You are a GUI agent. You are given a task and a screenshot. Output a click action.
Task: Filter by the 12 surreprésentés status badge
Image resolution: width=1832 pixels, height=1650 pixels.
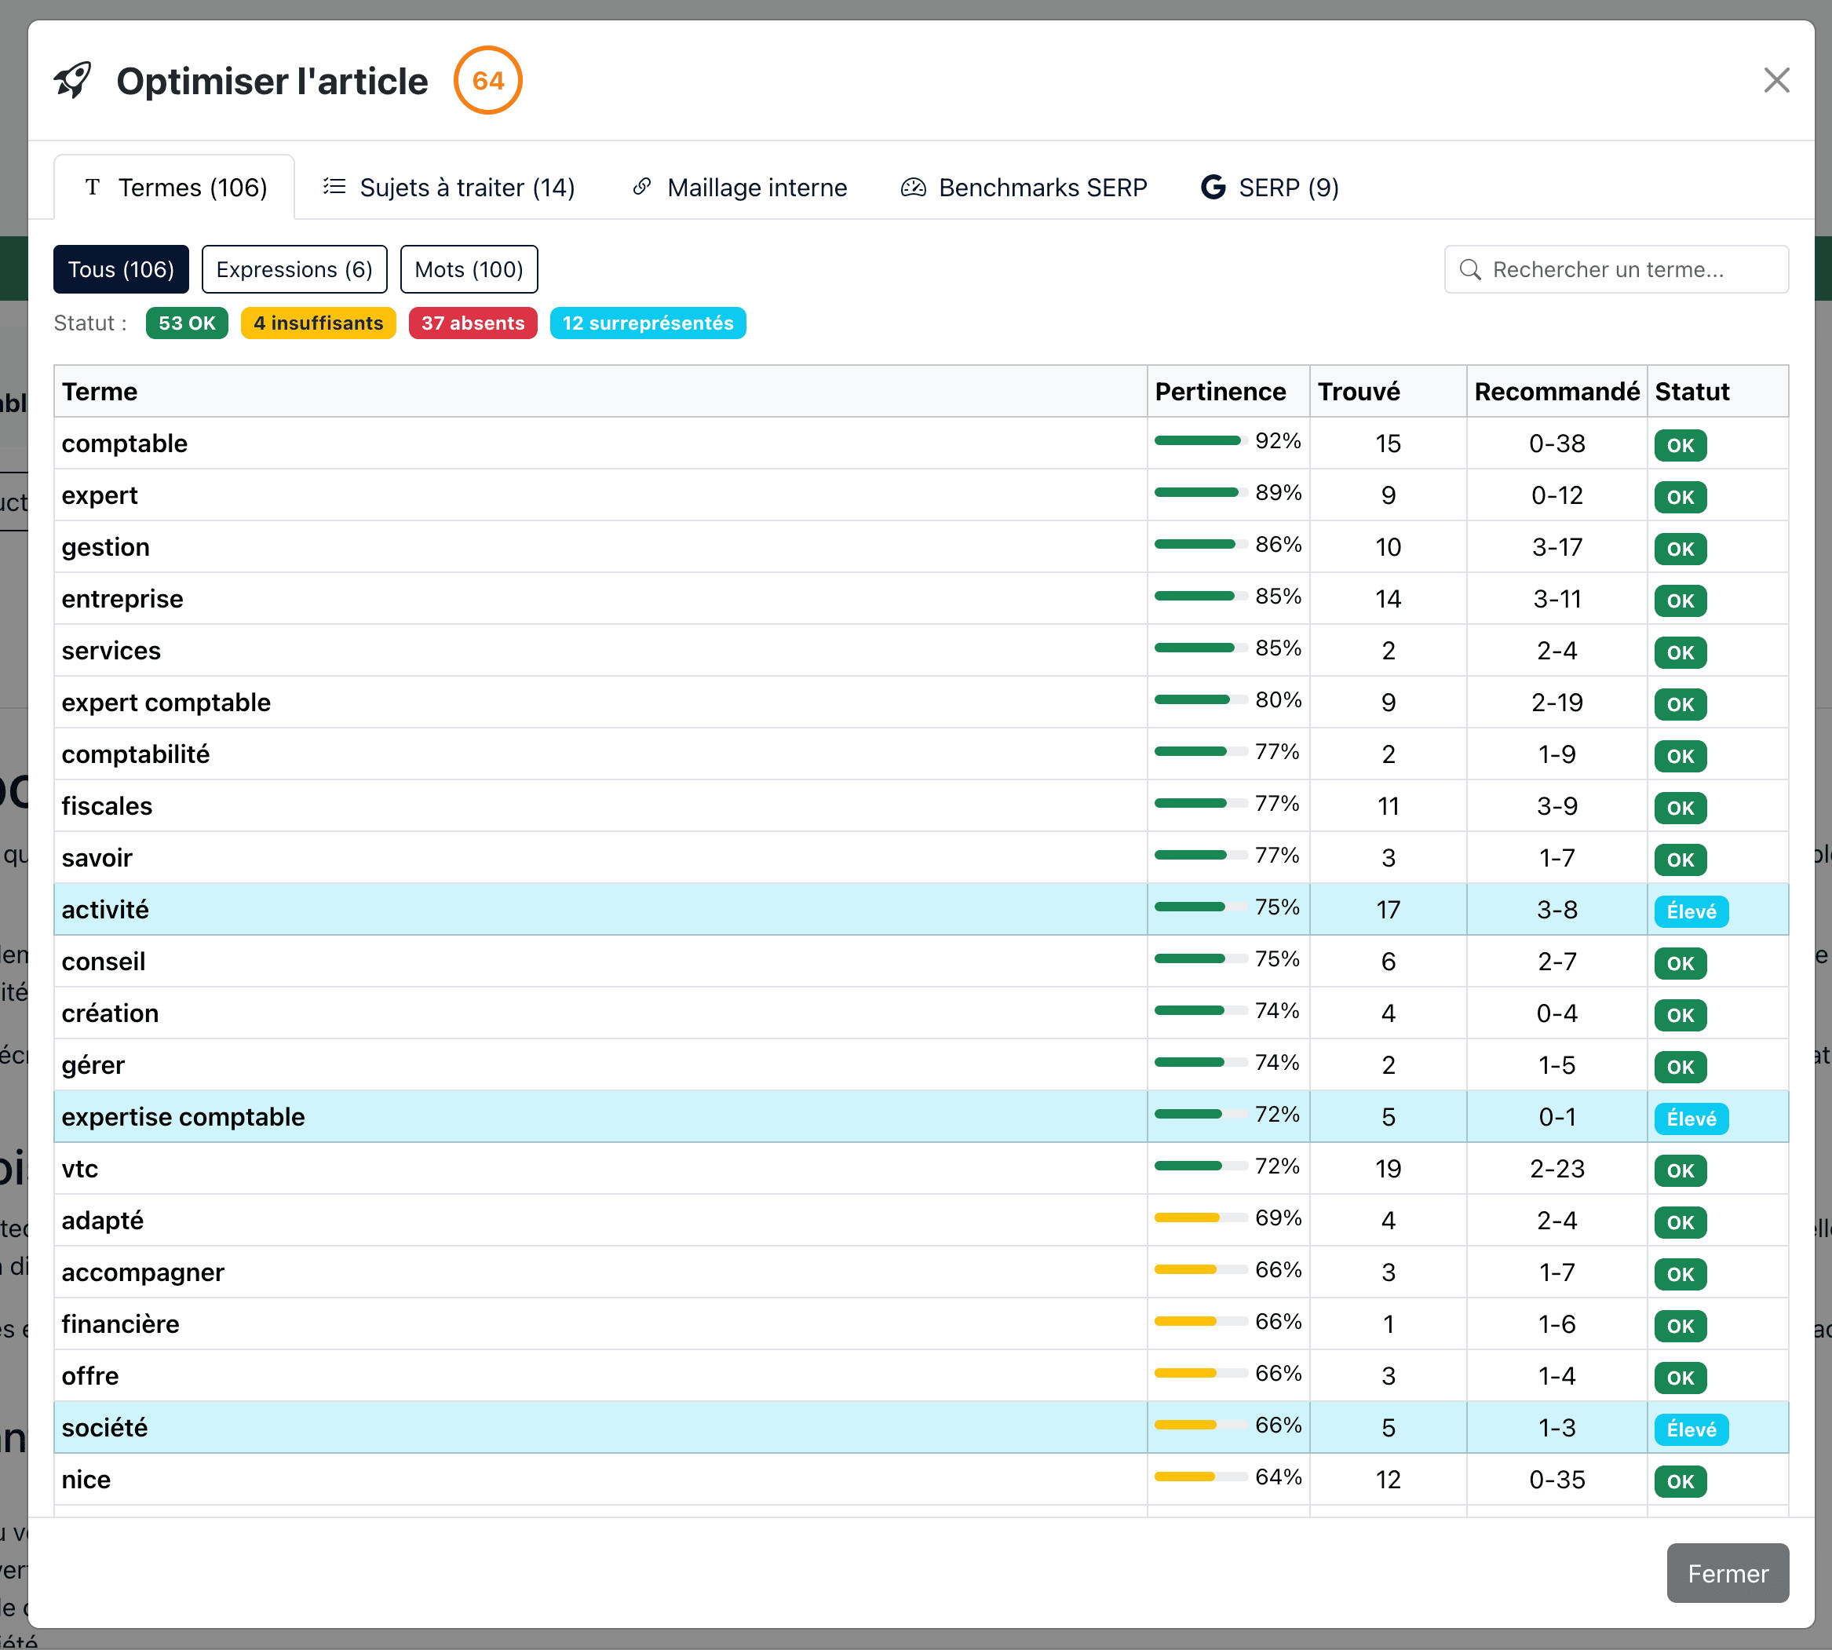[648, 323]
